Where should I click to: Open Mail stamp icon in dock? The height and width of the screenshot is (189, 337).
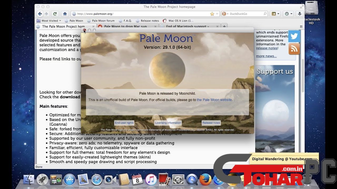coord(83,180)
